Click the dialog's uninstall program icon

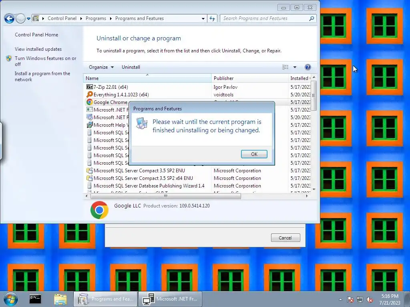[142, 123]
